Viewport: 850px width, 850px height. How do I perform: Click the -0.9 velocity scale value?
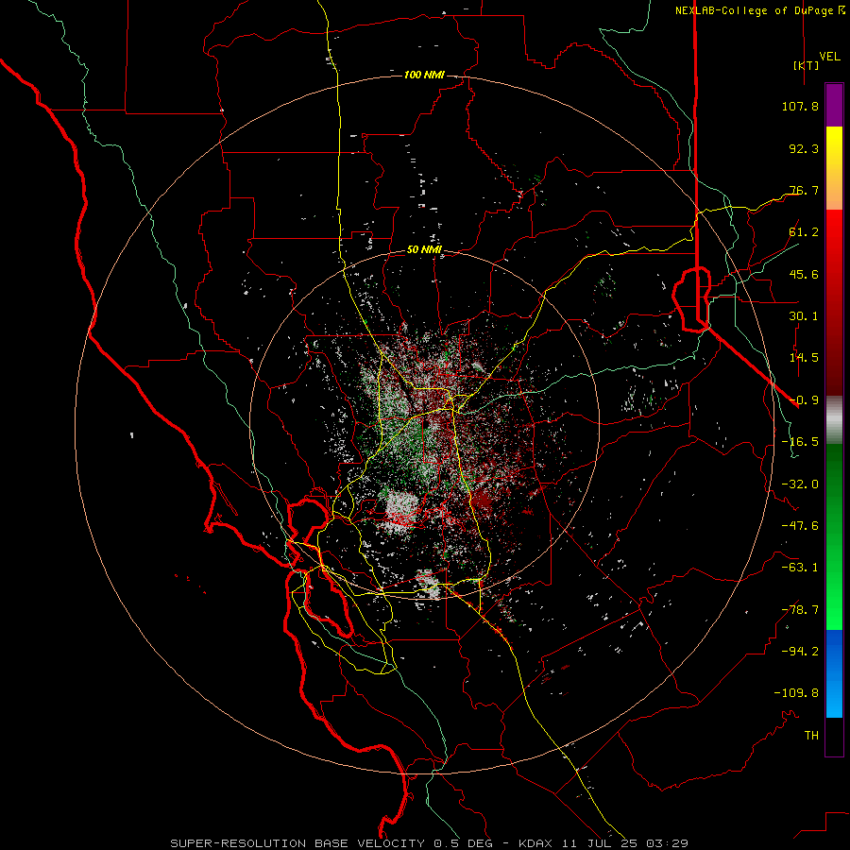pos(804,400)
